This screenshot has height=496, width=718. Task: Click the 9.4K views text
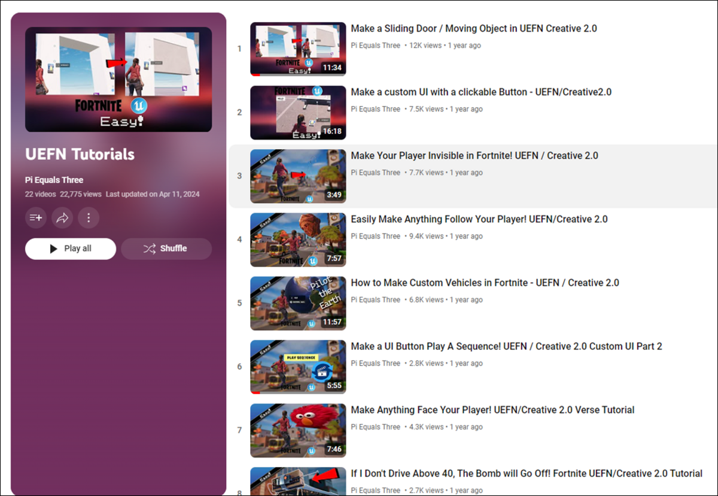pos(427,236)
